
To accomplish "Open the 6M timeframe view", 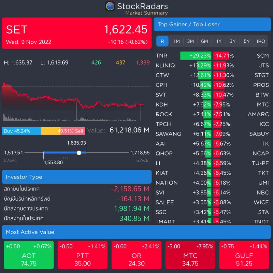I will point(204,41).
